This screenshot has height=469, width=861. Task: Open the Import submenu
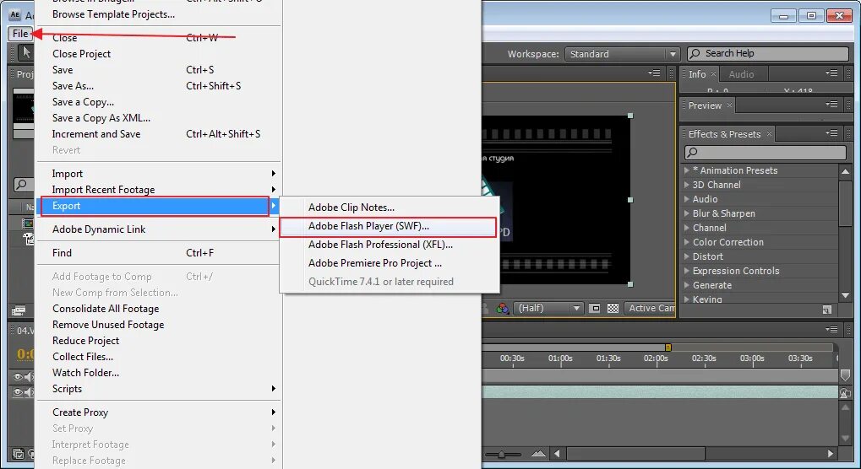(159, 174)
